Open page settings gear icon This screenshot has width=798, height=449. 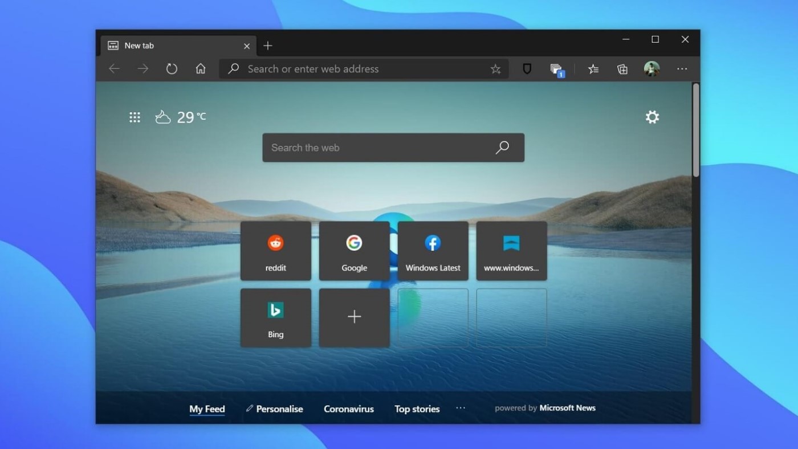(652, 117)
